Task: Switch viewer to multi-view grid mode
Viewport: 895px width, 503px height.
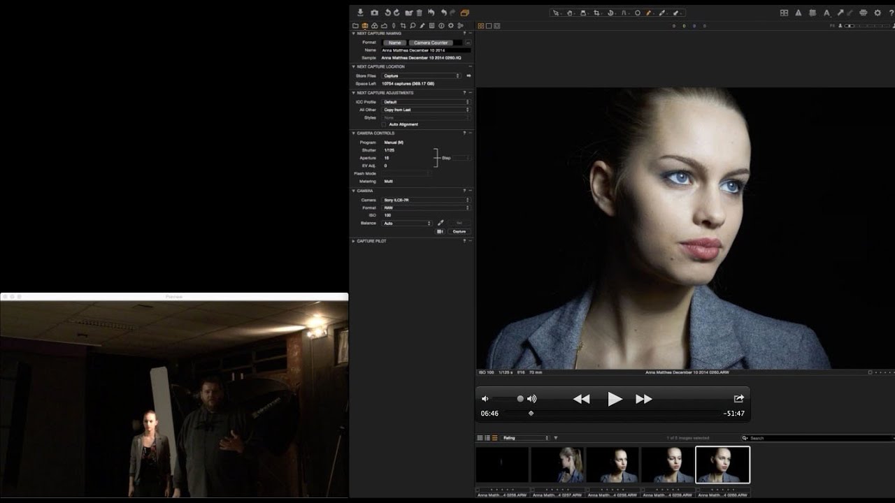Action: [481, 26]
